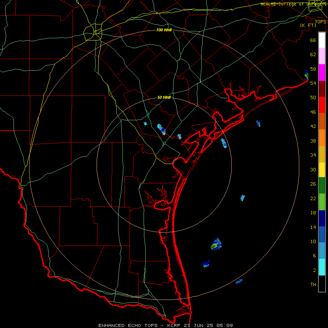Click the "62" legend value
This screenshot has height=328, width=328.
pyautogui.click(x=313, y=55)
